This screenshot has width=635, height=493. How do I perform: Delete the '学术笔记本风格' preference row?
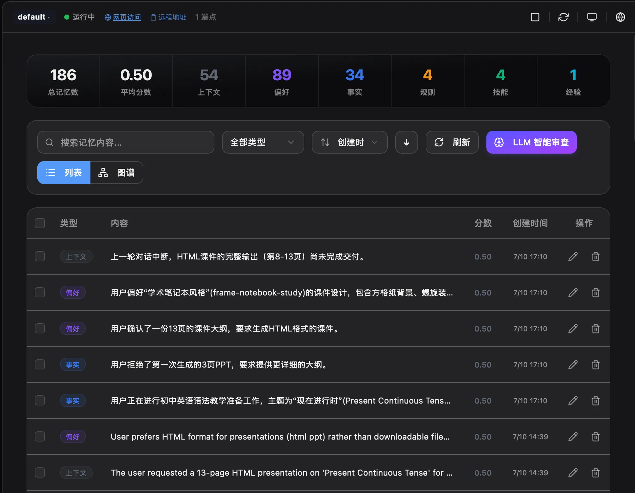coord(595,293)
